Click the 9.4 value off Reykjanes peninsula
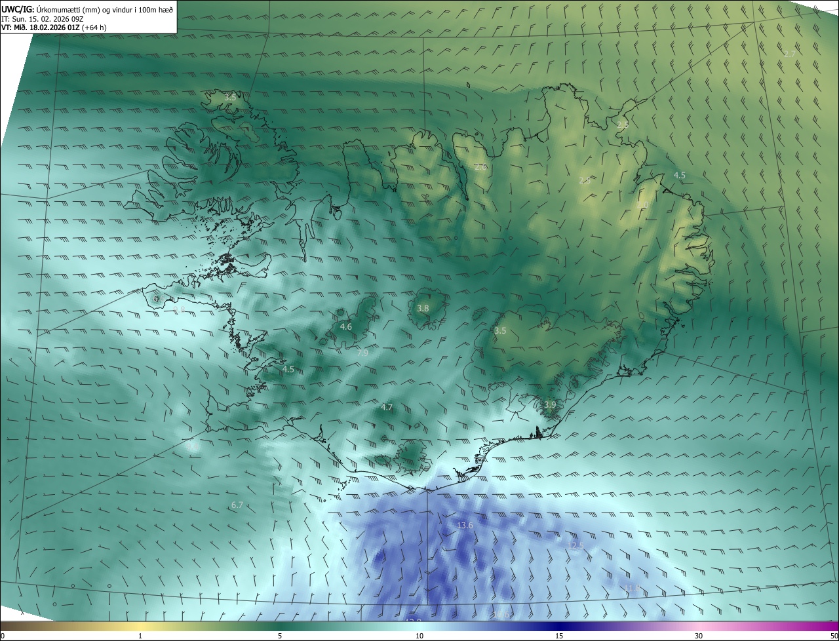The width and height of the screenshot is (839, 641). tap(192, 446)
